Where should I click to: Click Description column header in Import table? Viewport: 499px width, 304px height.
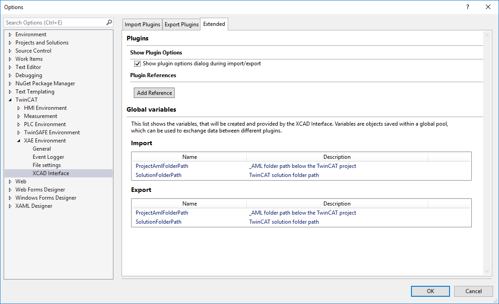tap(337, 157)
